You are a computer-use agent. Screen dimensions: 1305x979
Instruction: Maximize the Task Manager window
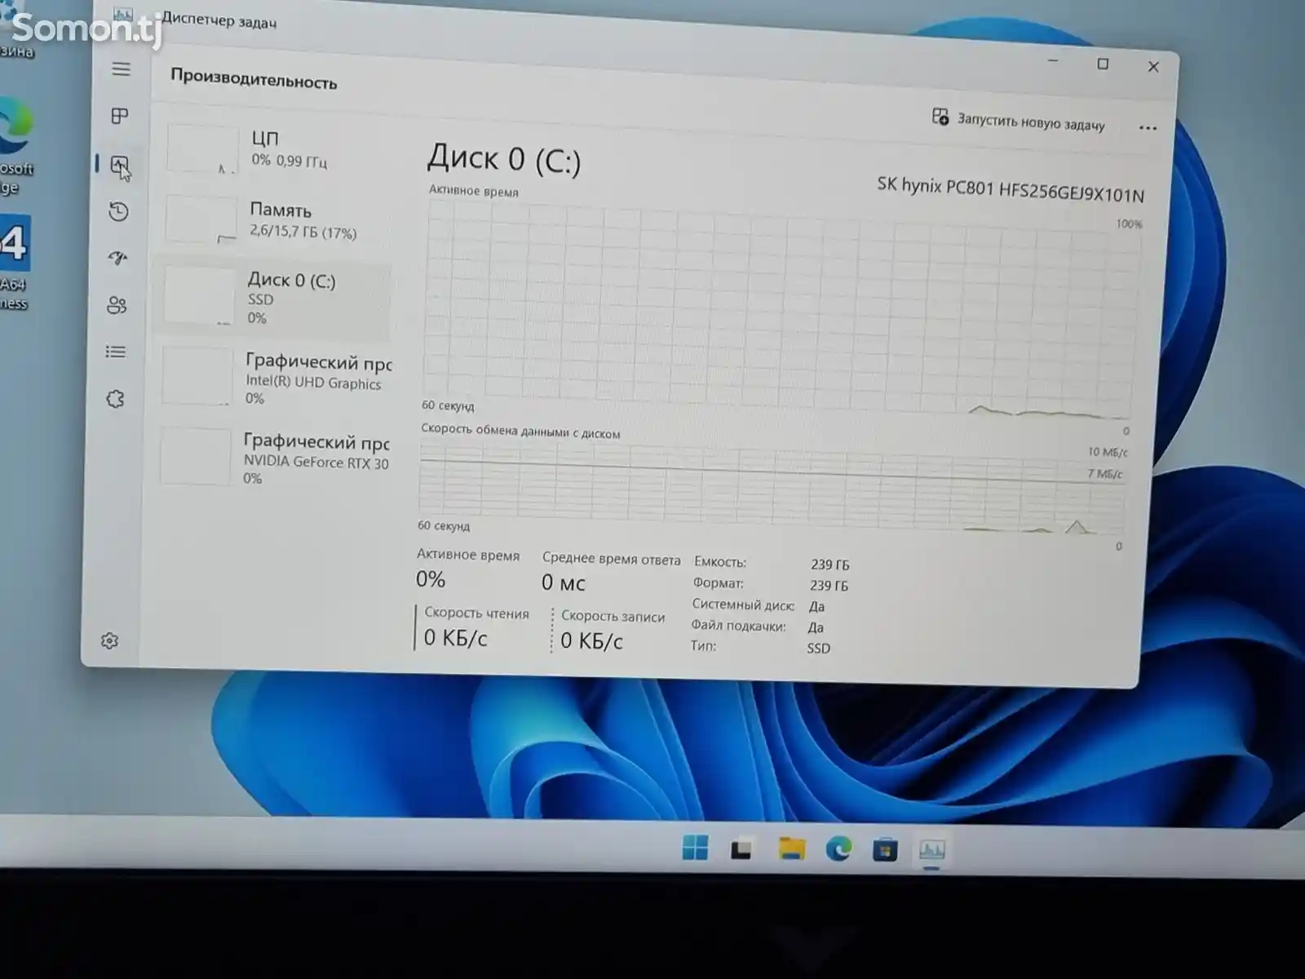pos(1103,64)
